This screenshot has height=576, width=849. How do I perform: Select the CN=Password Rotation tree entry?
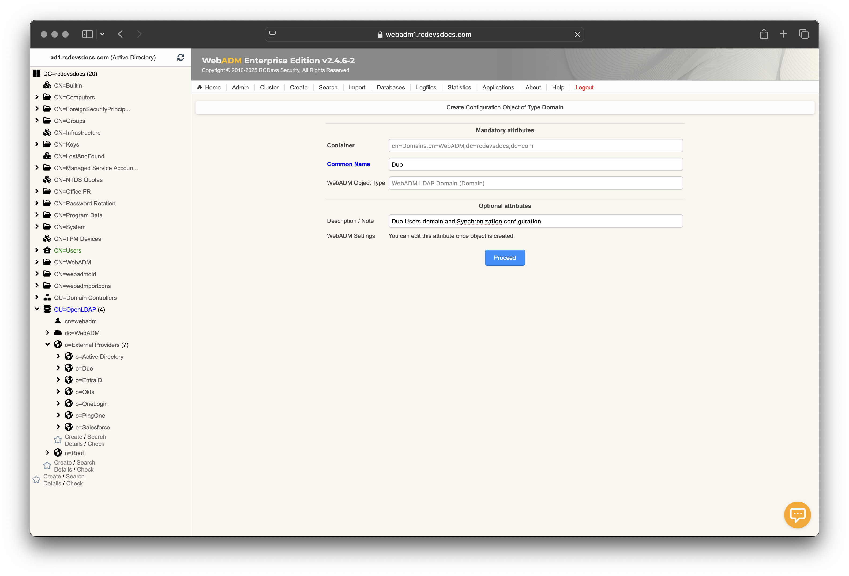(84, 203)
